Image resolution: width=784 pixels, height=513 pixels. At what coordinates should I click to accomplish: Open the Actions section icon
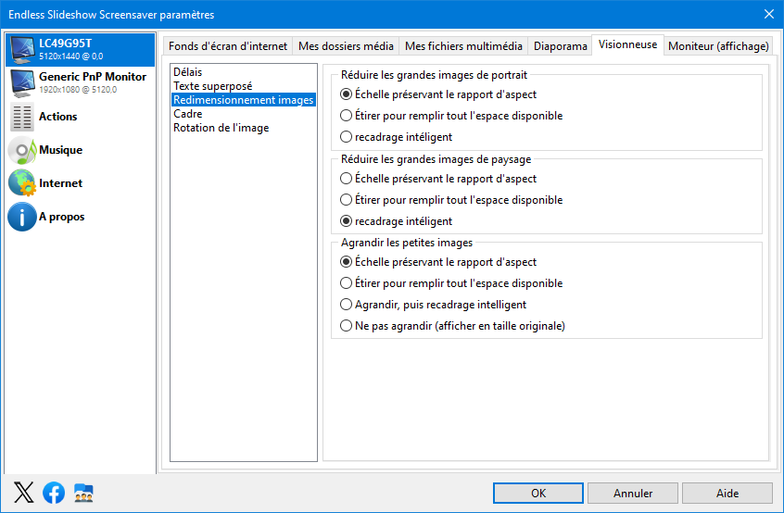(x=22, y=117)
